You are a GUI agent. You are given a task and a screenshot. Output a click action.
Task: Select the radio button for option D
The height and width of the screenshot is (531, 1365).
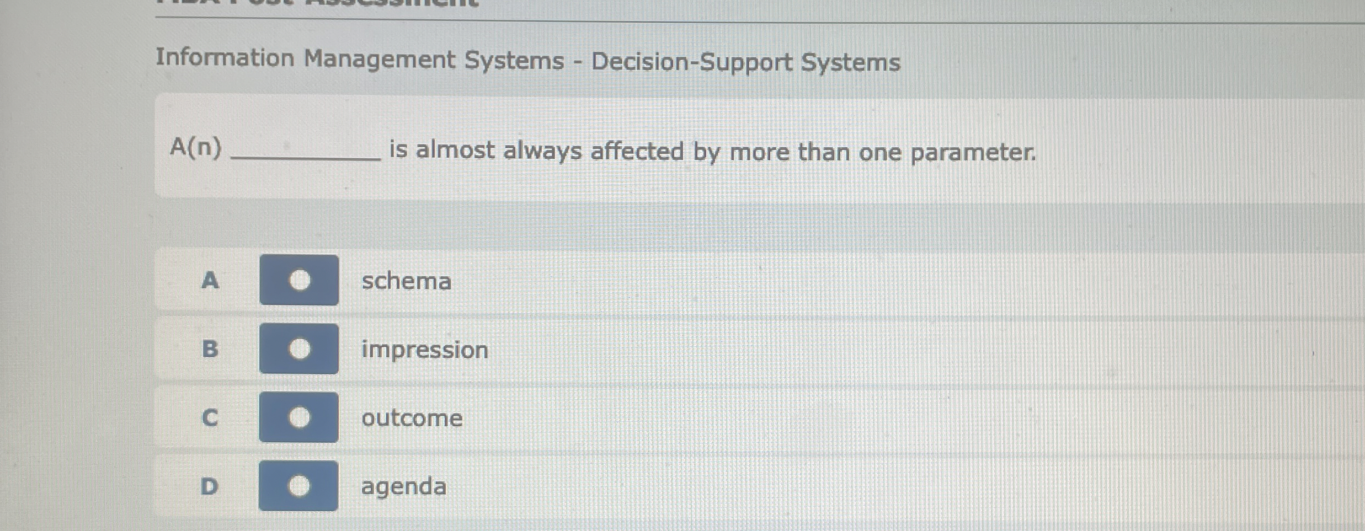coord(298,486)
